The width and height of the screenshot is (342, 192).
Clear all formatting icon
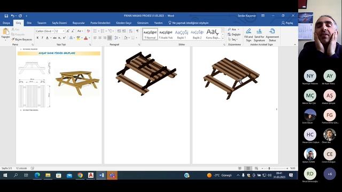coord(88,31)
